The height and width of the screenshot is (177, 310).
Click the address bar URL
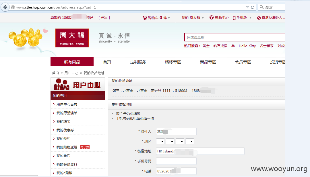(x=56, y=7)
